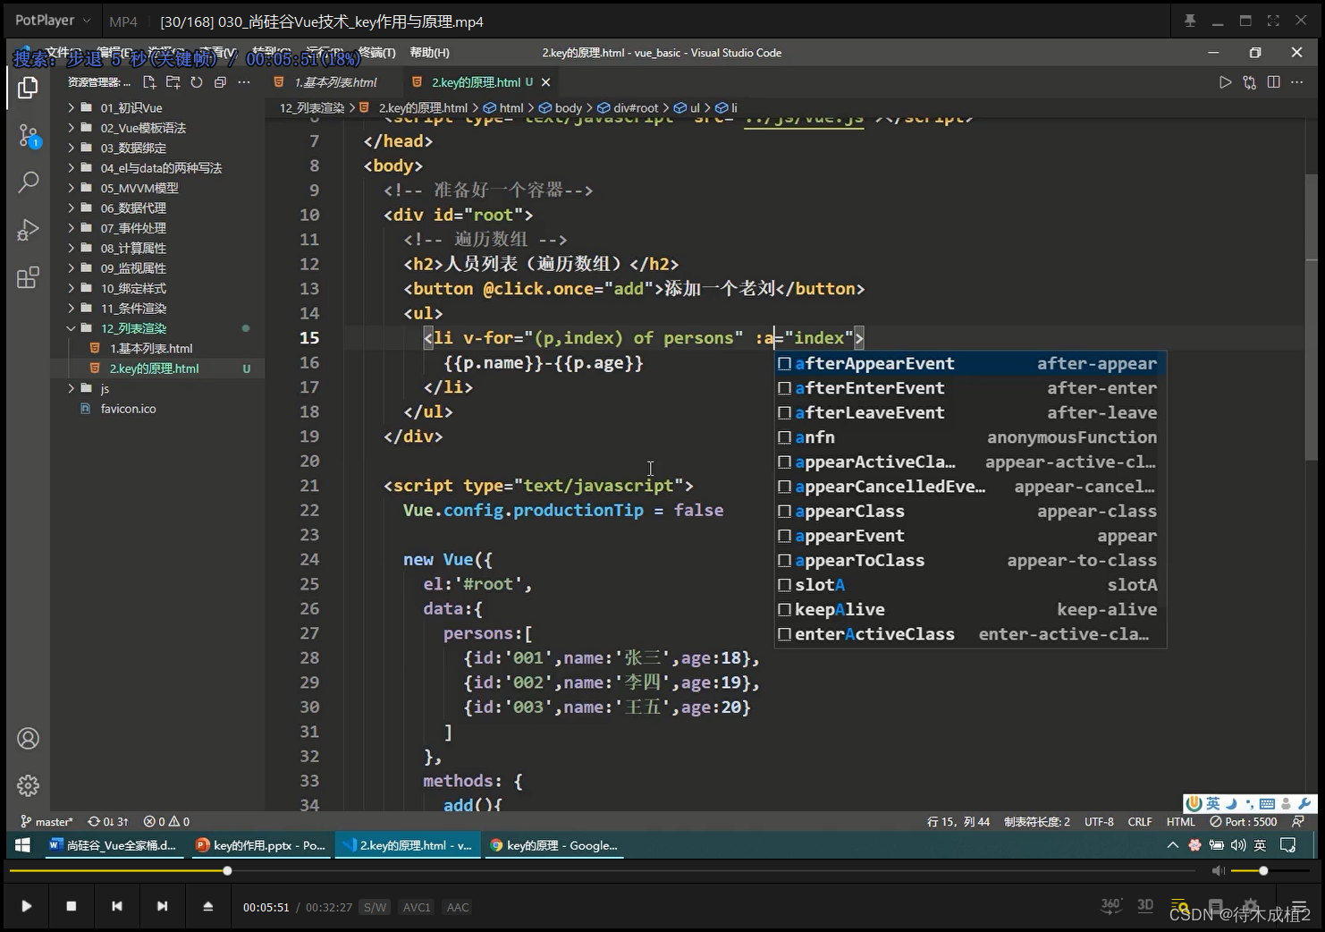Viewport: 1325px width, 932px height.
Task: Open favicon.ico in the explorer
Action: 157,409
